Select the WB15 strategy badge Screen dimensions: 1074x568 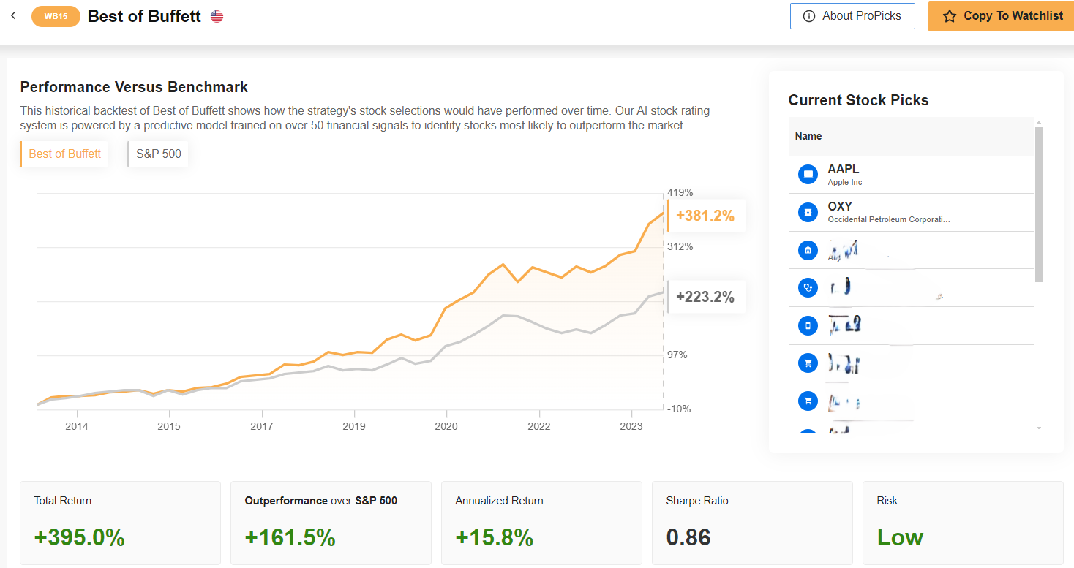[56, 16]
